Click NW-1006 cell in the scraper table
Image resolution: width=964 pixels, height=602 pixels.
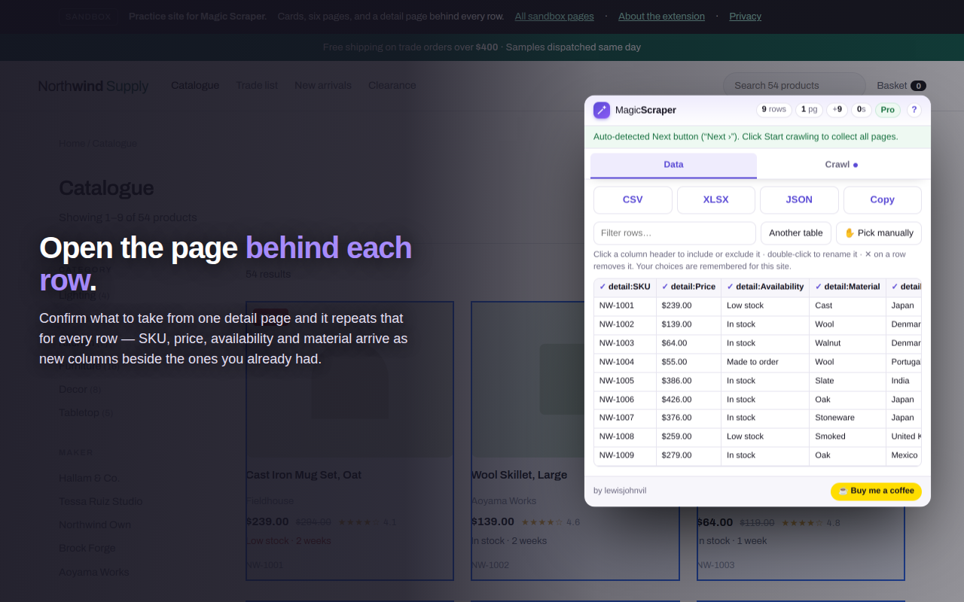(x=625, y=400)
